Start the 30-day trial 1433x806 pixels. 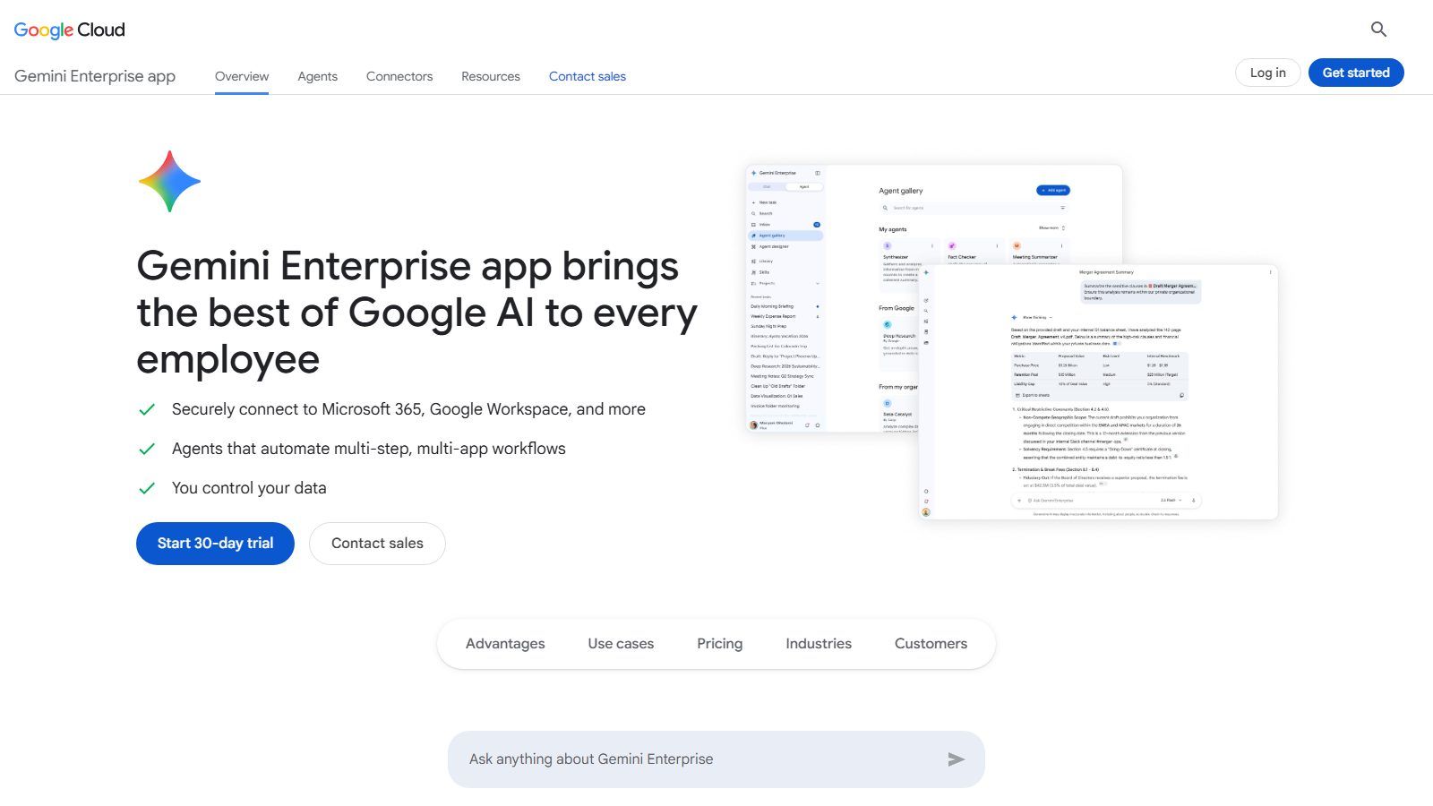tap(215, 544)
